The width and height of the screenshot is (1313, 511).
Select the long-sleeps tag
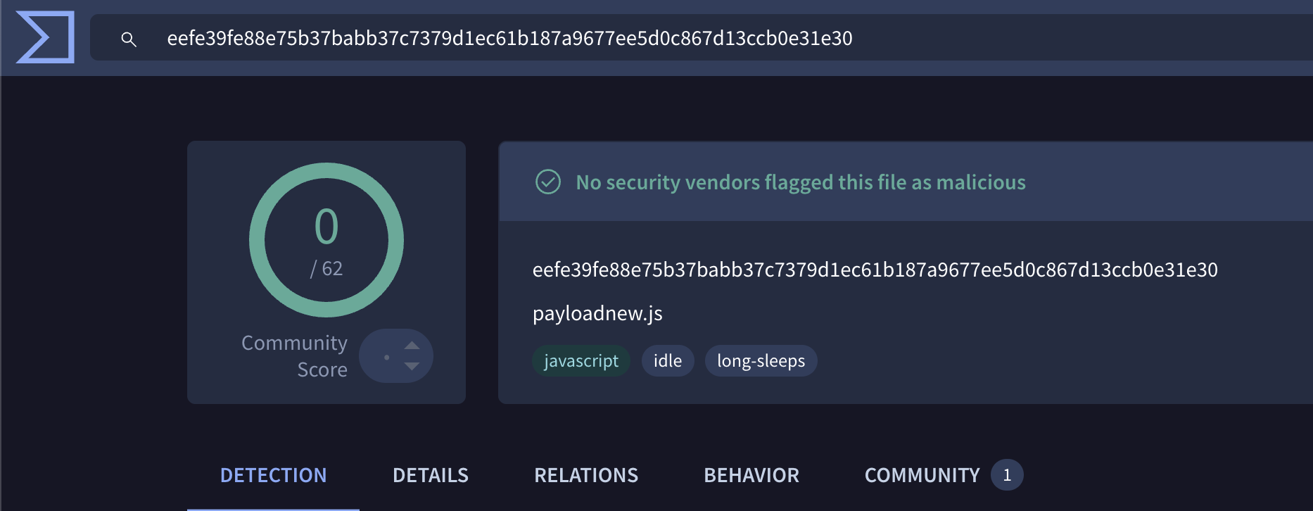[761, 361]
